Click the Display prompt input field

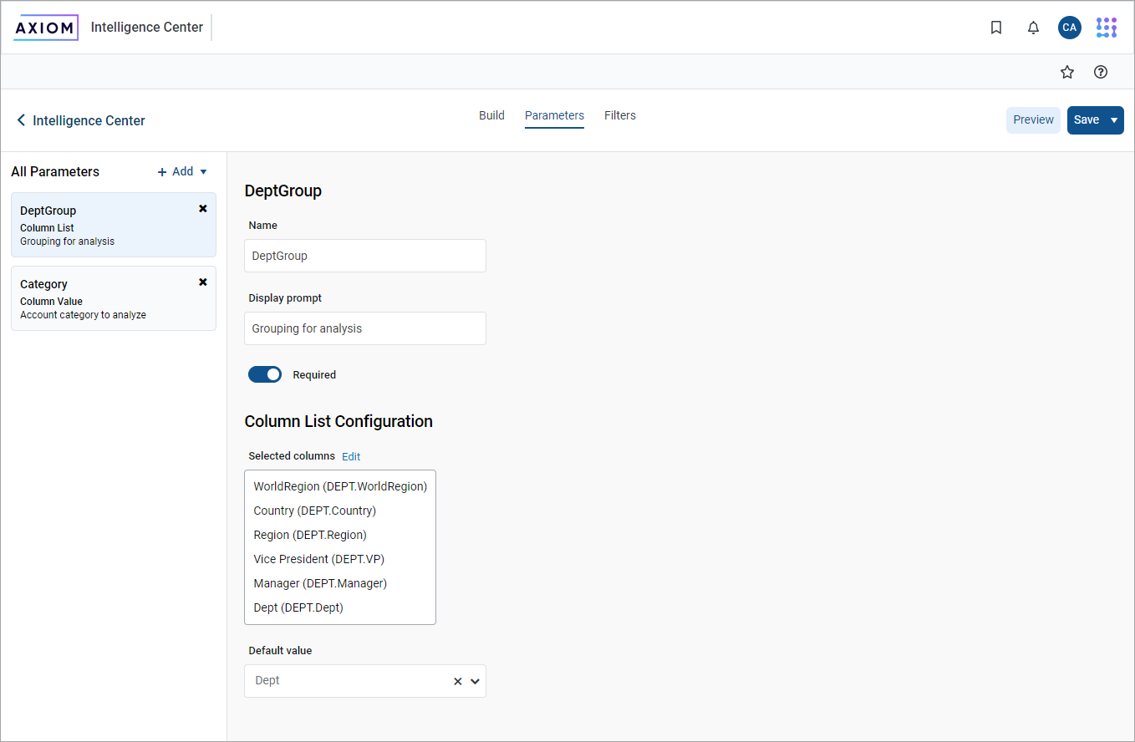tap(364, 328)
